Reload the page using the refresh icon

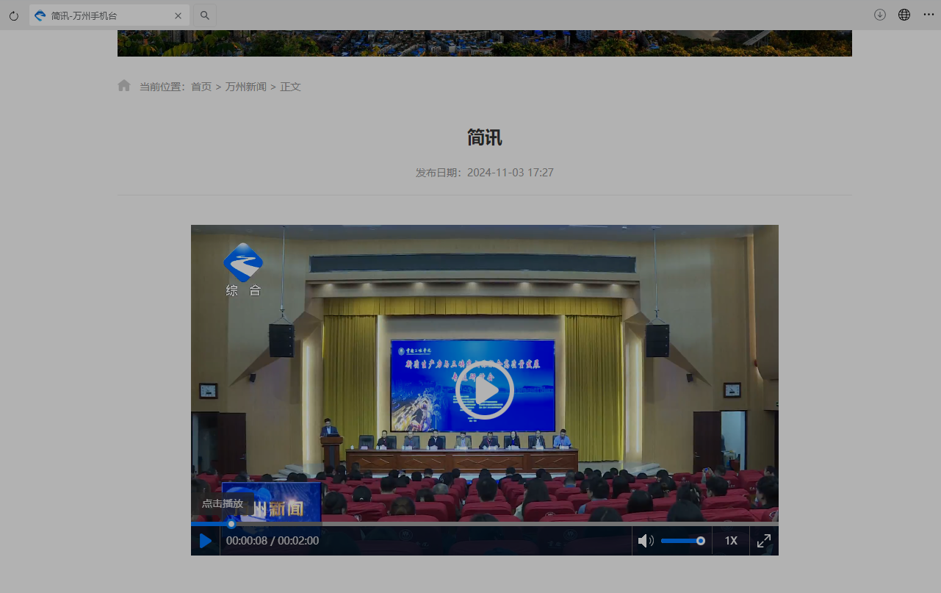14,15
